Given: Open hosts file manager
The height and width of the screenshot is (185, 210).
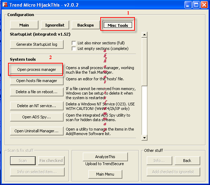Looking at the screenshot, I should [37, 81].
